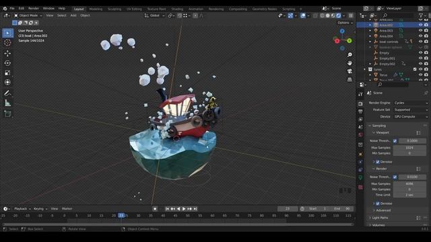Viewport: 431px width, 242px height.
Task: Open the World properties tab icon
Action: (x=361, y=134)
